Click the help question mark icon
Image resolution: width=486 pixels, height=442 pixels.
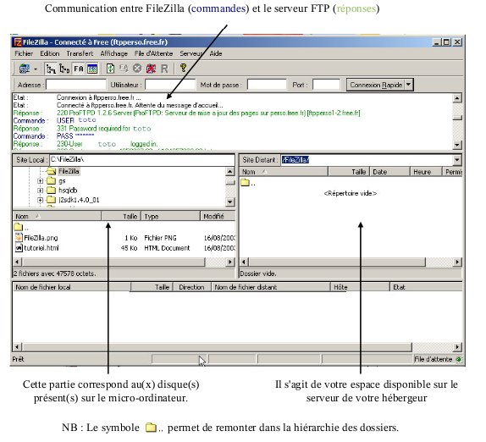tap(183, 69)
